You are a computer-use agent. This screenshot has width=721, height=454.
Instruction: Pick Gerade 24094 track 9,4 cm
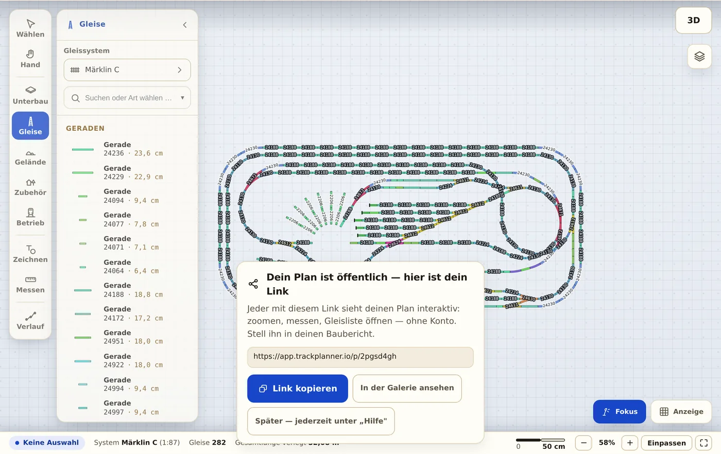tap(127, 196)
